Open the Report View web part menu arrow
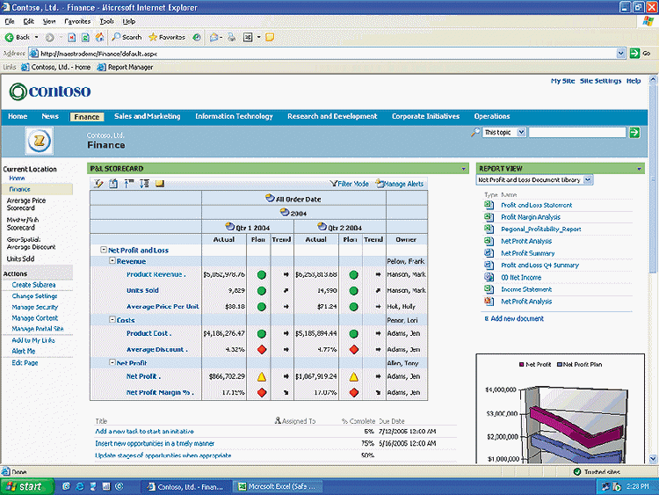Image resolution: width=659 pixels, height=495 pixels. (x=640, y=169)
